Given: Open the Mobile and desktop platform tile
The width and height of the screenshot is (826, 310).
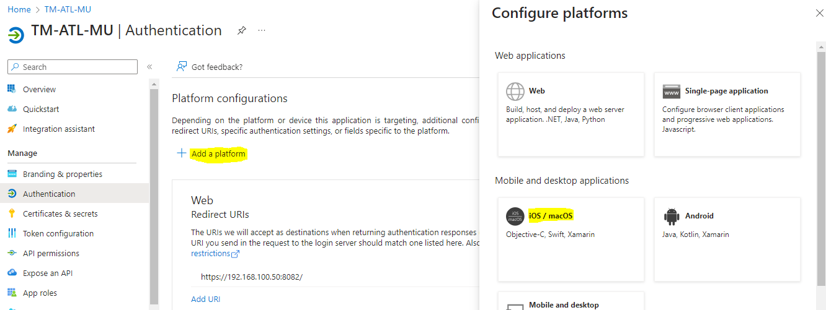Looking at the screenshot, I should tap(571, 302).
